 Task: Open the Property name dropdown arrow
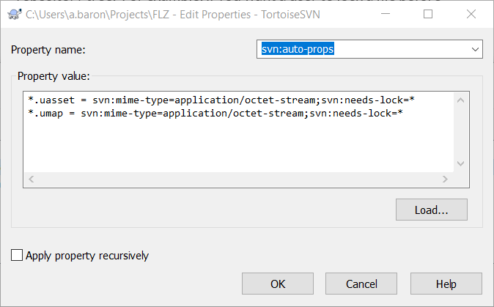475,49
